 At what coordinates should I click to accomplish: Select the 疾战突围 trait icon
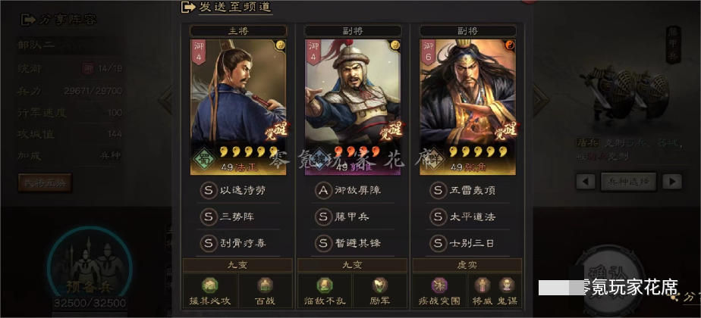[x=439, y=285]
